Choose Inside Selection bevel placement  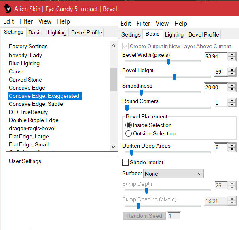coord(148,125)
